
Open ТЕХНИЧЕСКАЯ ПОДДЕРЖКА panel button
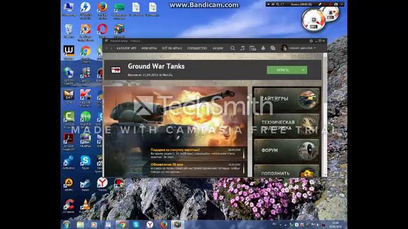tap(287, 125)
